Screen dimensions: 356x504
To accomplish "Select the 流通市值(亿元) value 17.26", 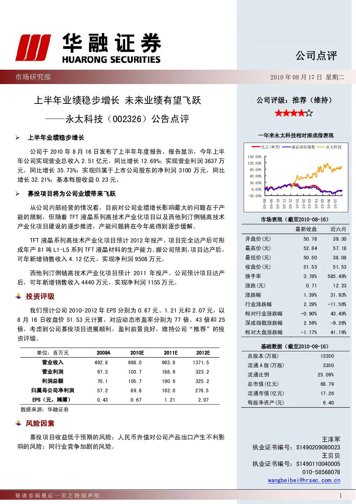I will tap(327, 393).
